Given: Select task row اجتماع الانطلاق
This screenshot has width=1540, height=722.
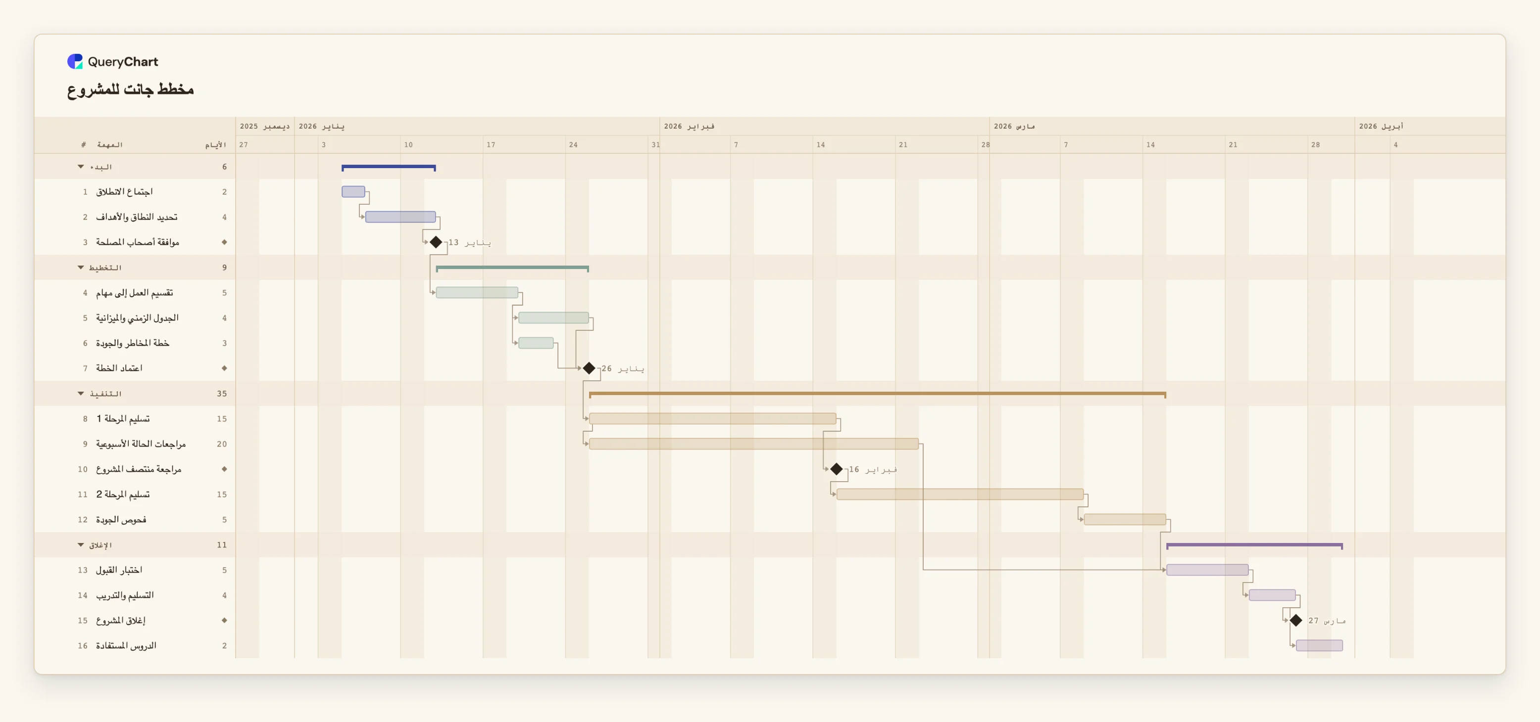Looking at the screenshot, I should [135, 192].
